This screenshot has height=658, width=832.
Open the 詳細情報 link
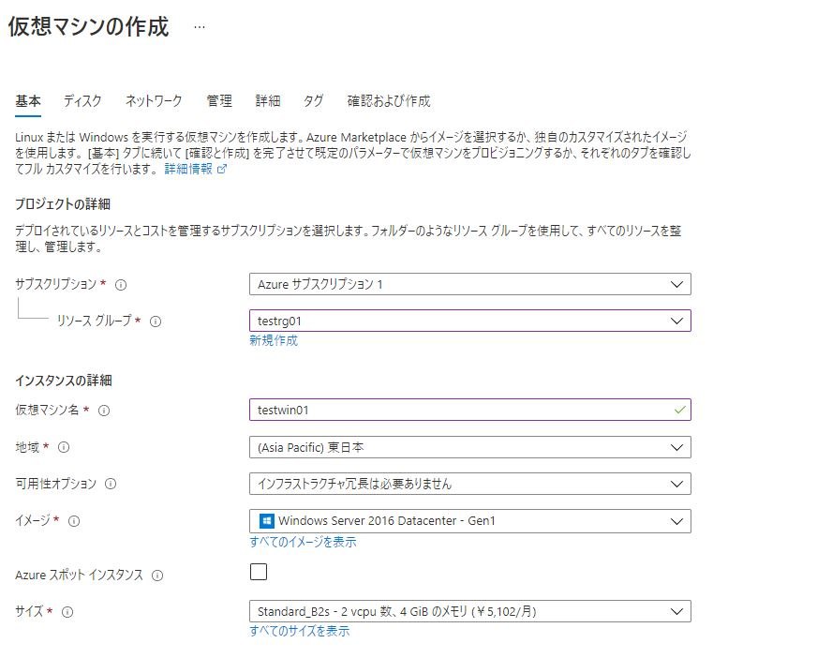188,170
